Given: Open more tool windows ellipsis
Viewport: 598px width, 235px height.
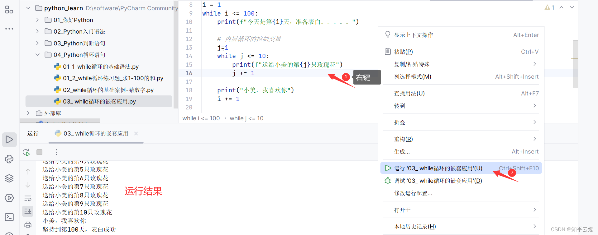Looking at the screenshot, I should [9, 29].
